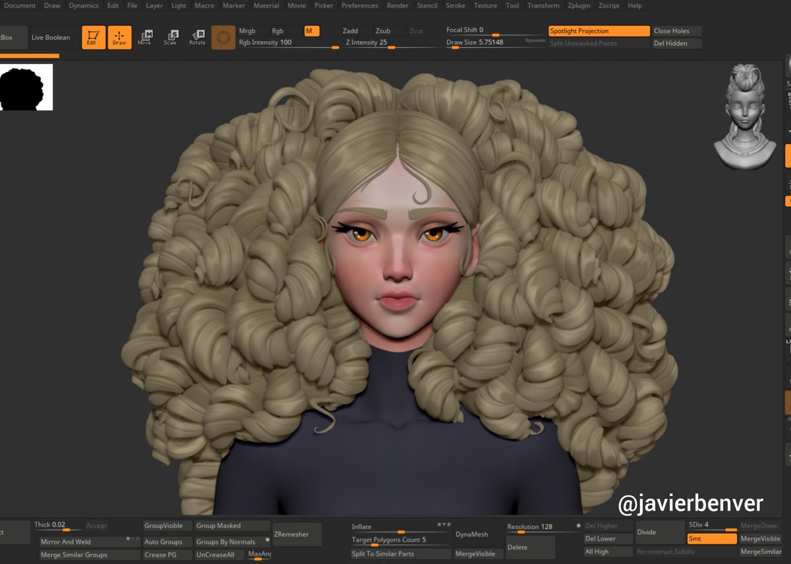Viewport: 791px width, 564px height.
Task: Open the File menu
Action: 132,5
